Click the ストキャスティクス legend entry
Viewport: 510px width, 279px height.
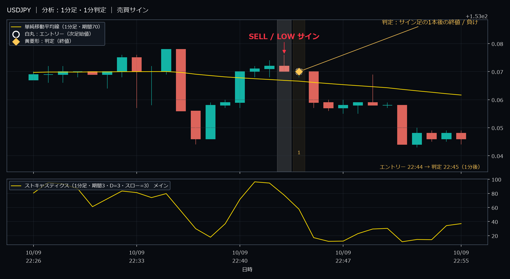[x=90, y=186]
